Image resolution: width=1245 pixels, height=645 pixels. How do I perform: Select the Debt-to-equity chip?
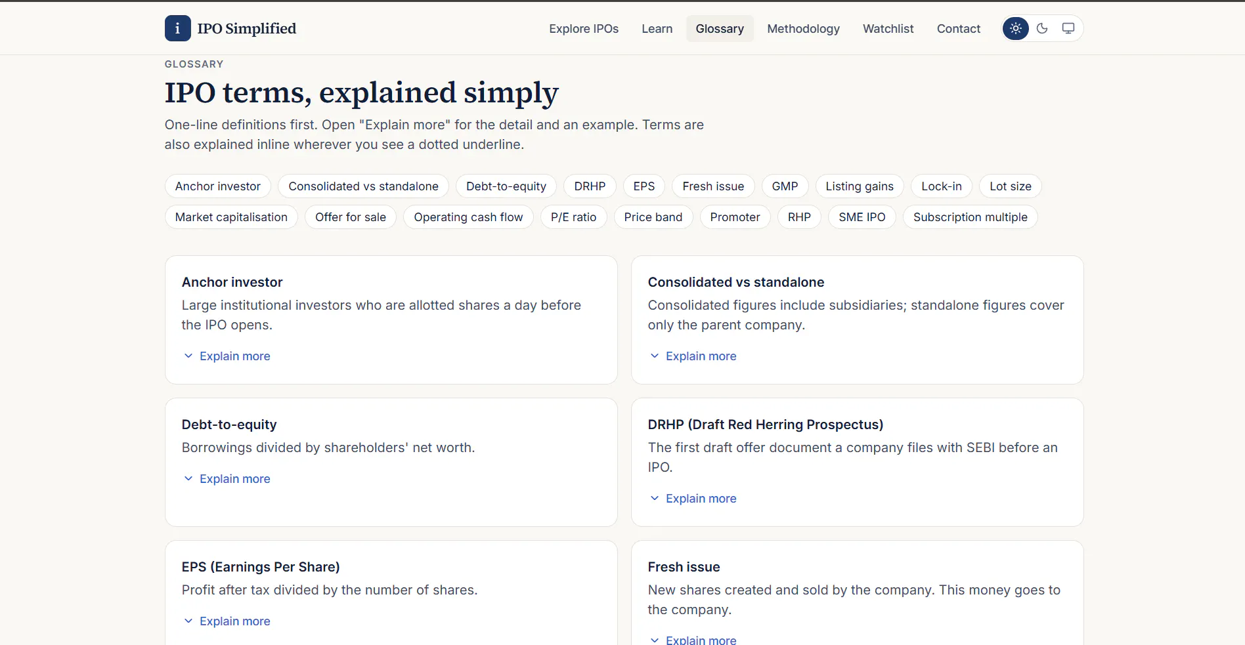pyautogui.click(x=506, y=186)
